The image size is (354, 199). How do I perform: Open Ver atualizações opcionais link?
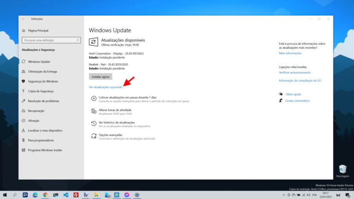(x=106, y=87)
